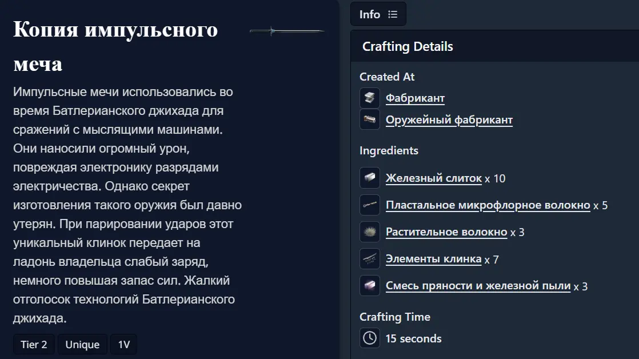Open the Железный слиток ingredient link

(x=434, y=178)
